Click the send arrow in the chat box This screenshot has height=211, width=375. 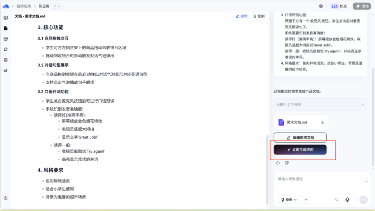click(x=363, y=199)
